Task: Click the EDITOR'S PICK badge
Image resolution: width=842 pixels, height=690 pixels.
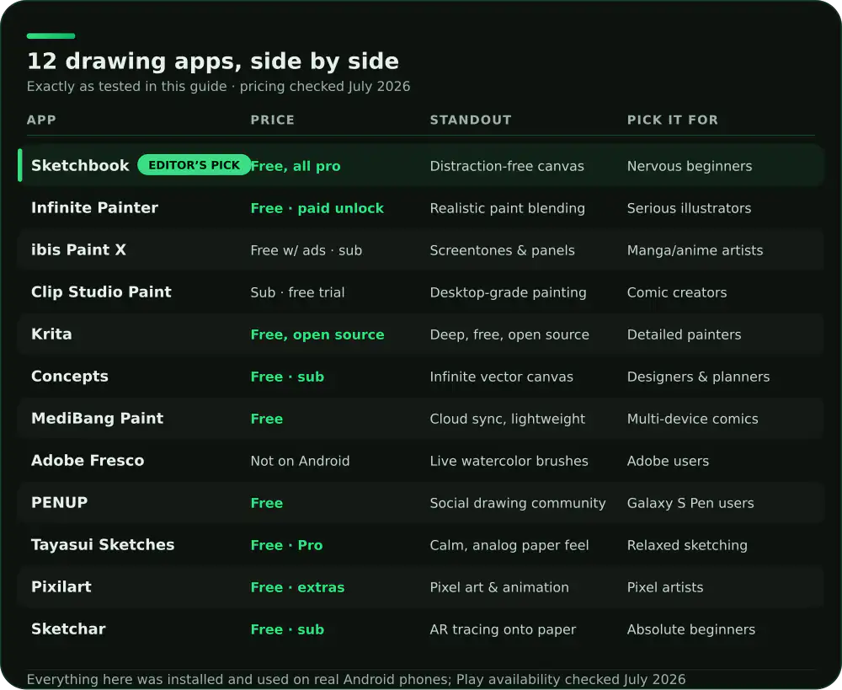Action: pos(194,165)
